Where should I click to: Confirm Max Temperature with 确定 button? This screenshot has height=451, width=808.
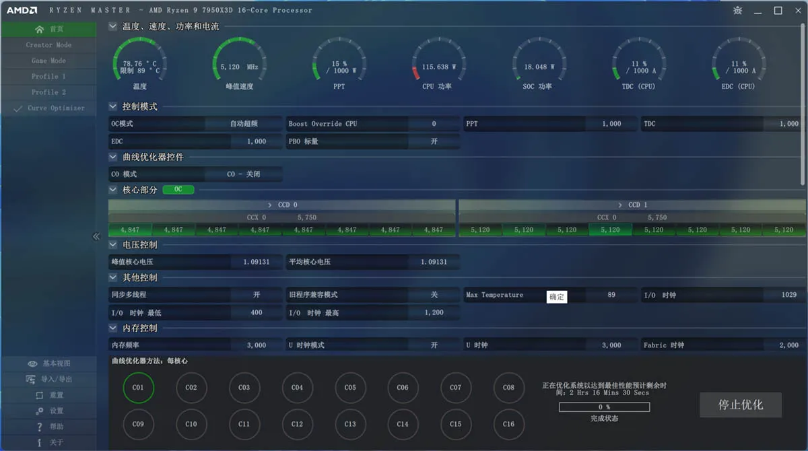coord(557,297)
